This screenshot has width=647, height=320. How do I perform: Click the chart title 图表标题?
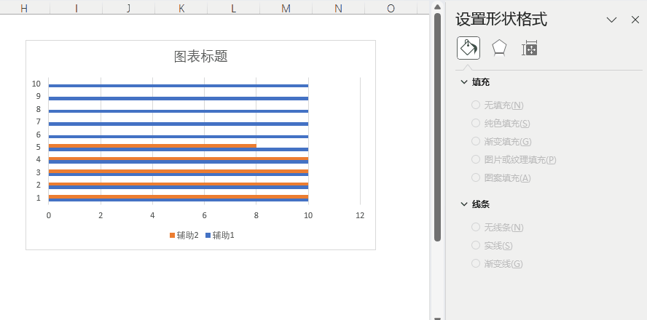click(x=201, y=57)
